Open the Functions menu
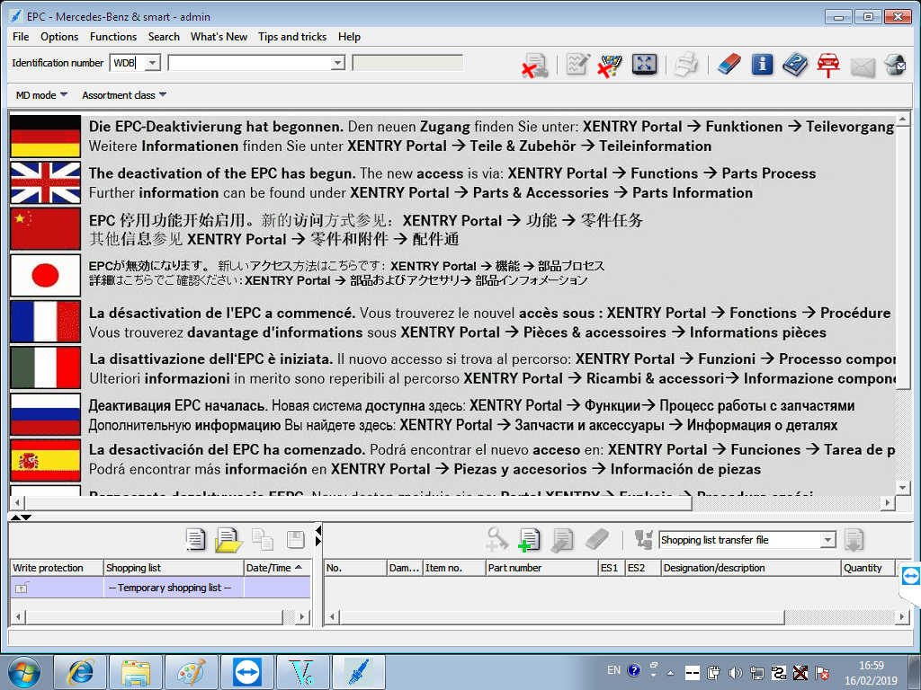921x690 pixels. coord(113,36)
